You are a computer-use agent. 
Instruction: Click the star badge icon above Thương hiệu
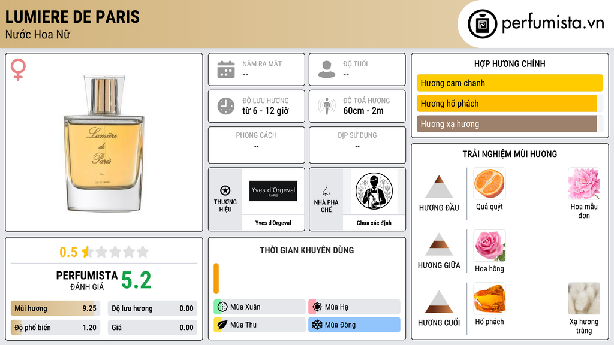coord(225,190)
